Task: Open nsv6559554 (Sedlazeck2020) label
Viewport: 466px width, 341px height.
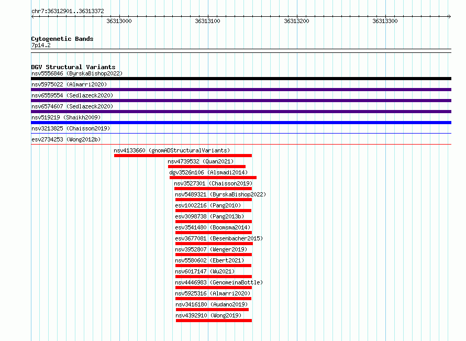Action: coord(72,95)
